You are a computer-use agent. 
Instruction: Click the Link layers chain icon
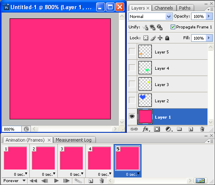(x=134, y=129)
